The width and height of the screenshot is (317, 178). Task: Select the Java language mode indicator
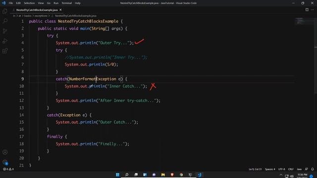[299, 169]
